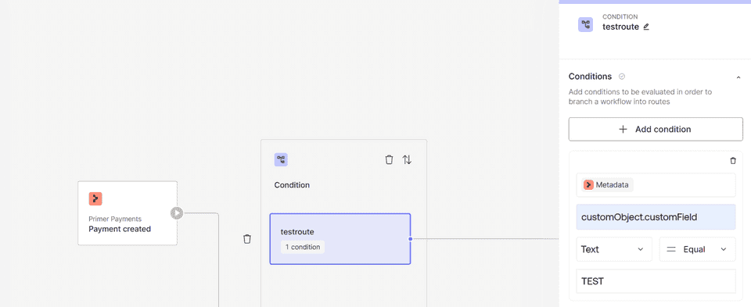This screenshot has height=307, width=751.
Task: Delete the condition using trash icon in panel
Action: click(733, 161)
